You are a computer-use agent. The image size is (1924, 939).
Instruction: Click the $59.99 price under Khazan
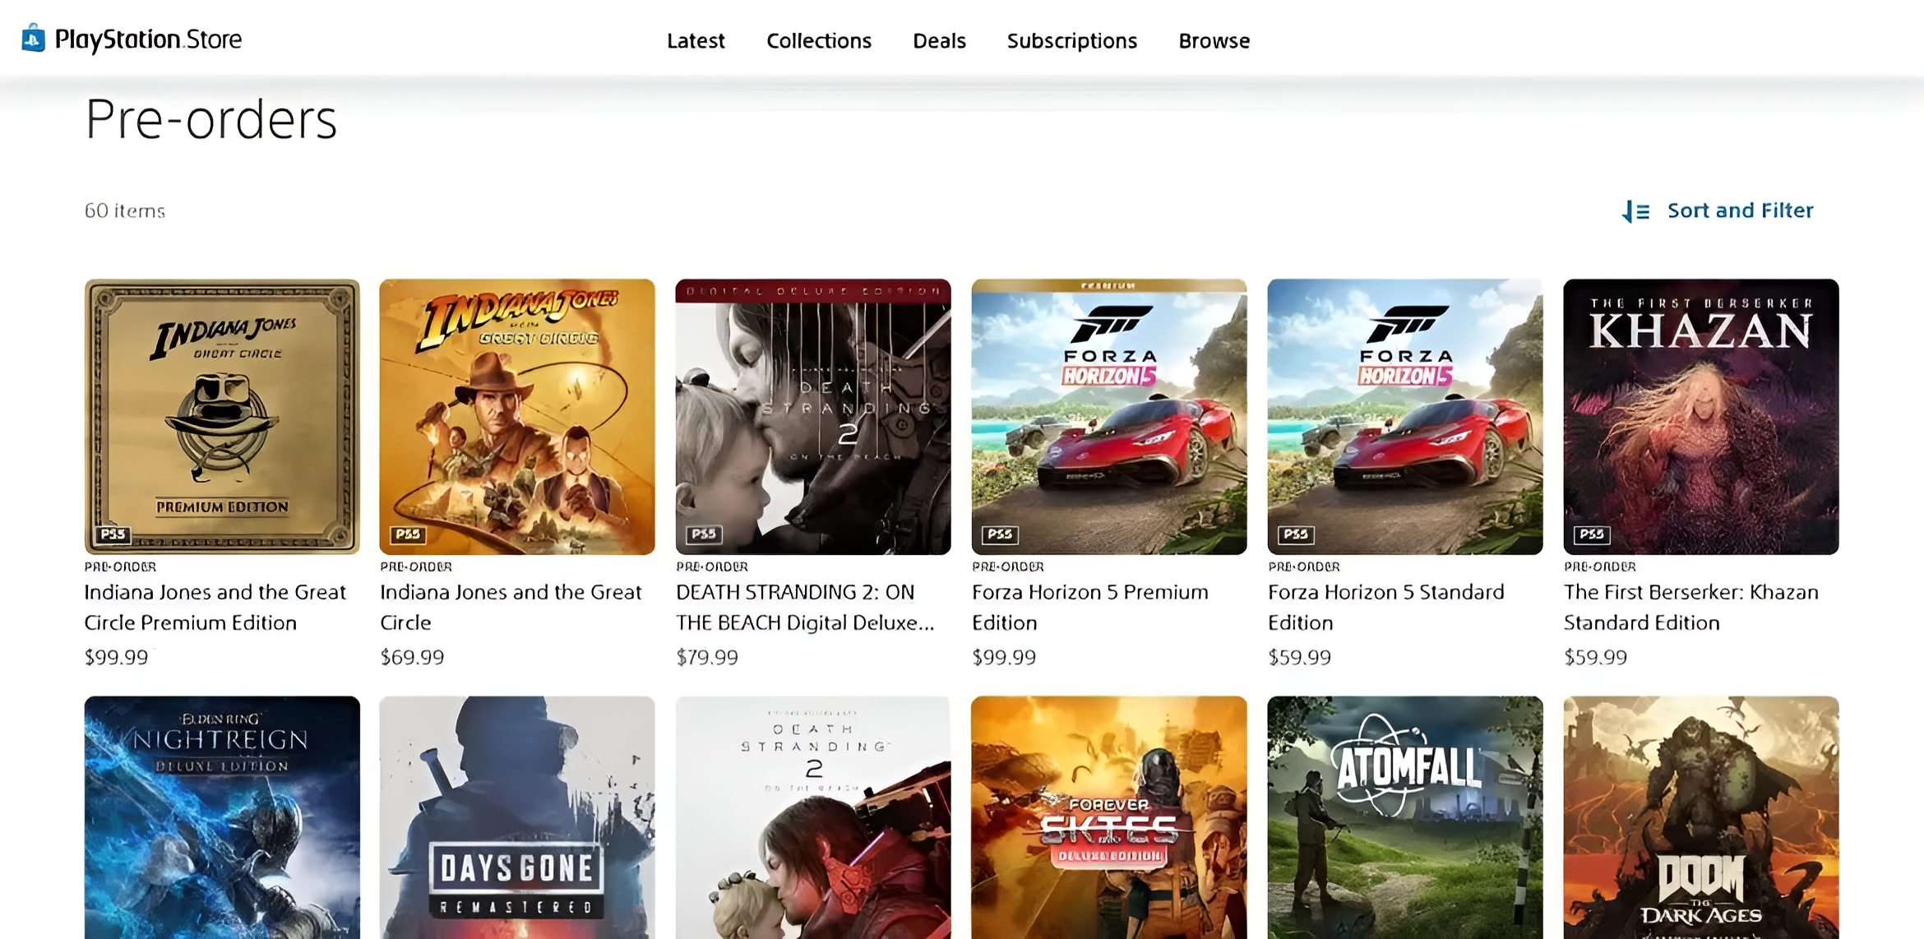pyautogui.click(x=1595, y=657)
